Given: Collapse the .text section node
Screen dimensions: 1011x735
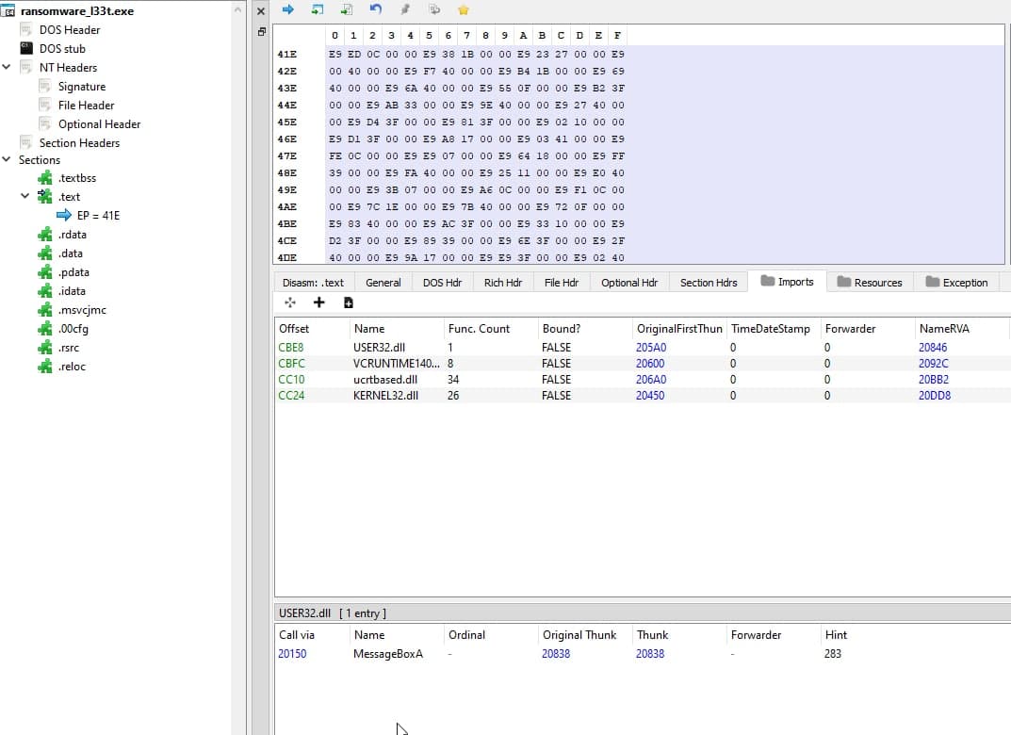Looking at the screenshot, I should [25, 197].
